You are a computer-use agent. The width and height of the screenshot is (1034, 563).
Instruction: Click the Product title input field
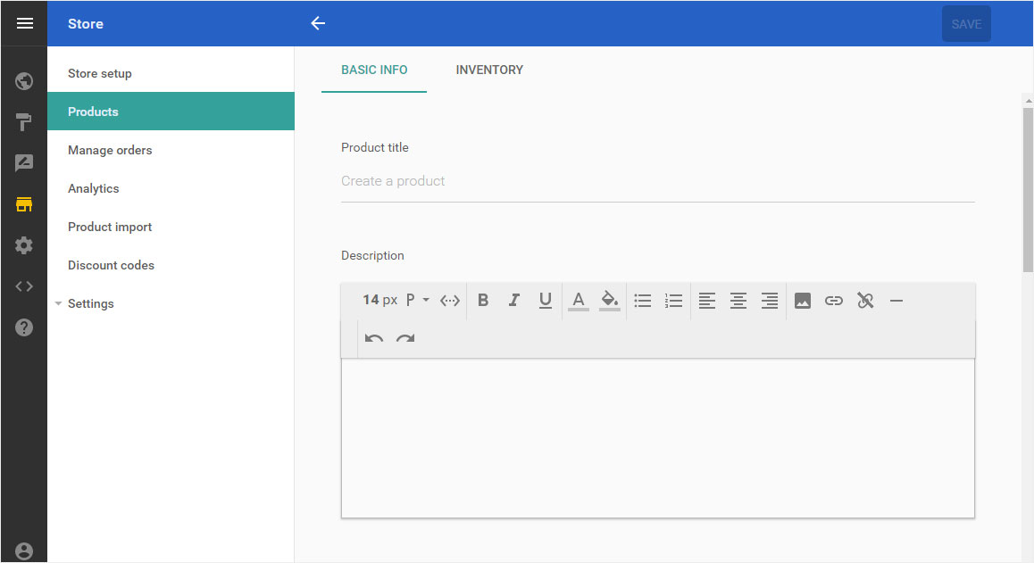[x=657, y=181]
